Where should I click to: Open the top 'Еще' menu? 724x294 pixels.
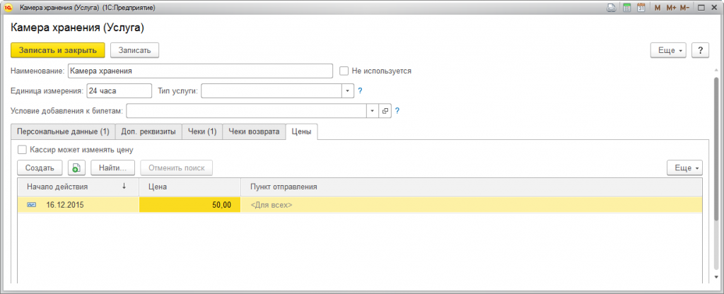[x=668, y=51]
